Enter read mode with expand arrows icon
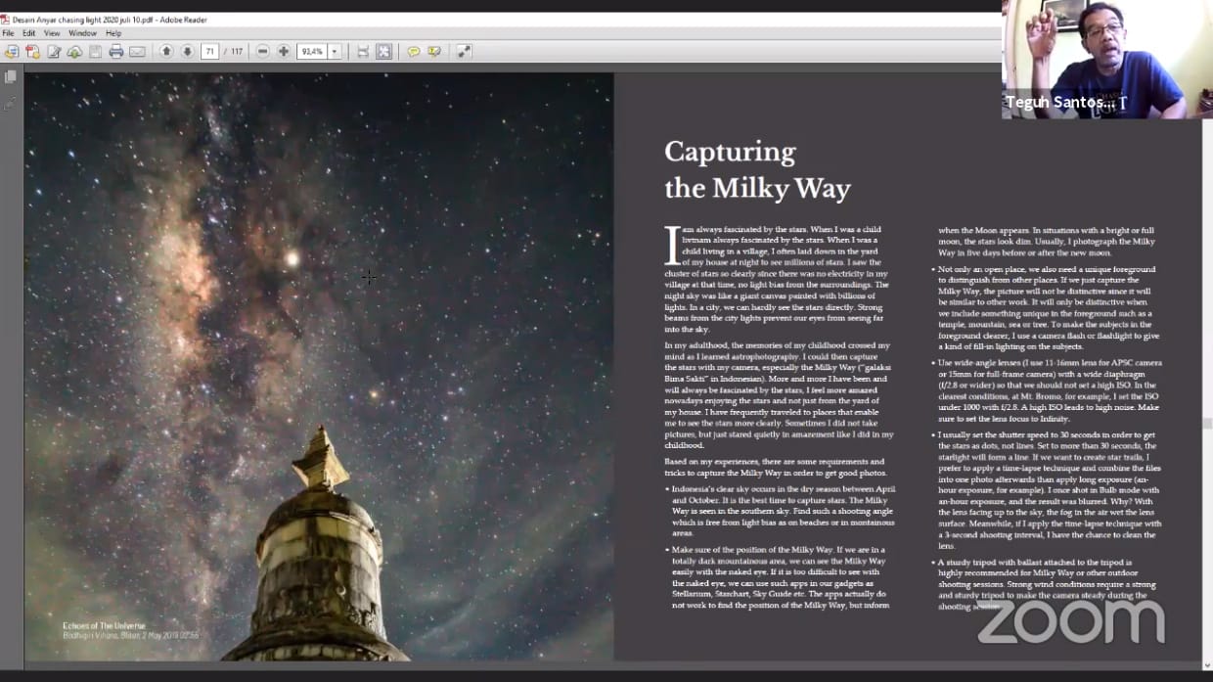1213x682 pixels. pyautogui.click(x=464, y=52)
